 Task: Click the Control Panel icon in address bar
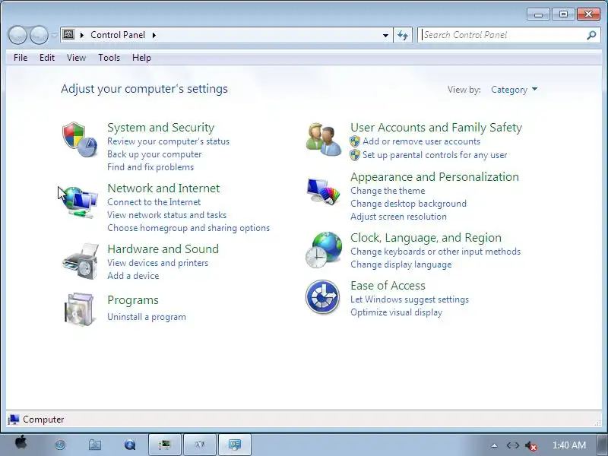68,35
